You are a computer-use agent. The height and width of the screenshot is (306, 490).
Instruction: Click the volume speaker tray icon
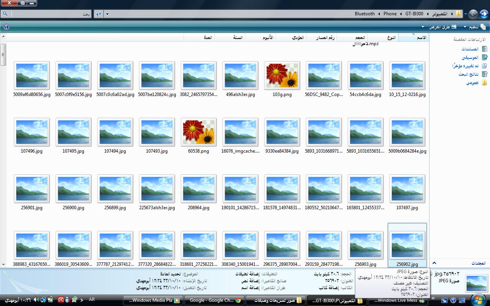(x=36, y=300)
